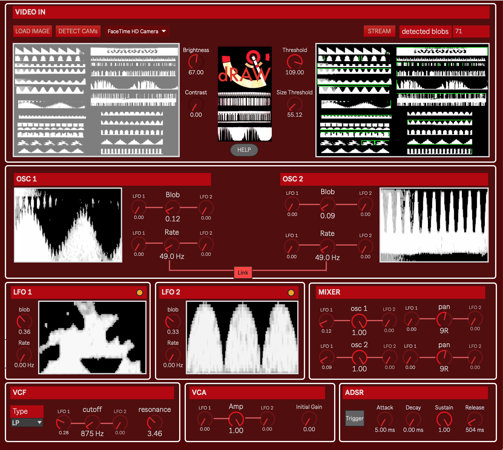Toggle the LFO 1 orange indicator
The height and width of the screenshot is (450, 503).
pos(140,292)
